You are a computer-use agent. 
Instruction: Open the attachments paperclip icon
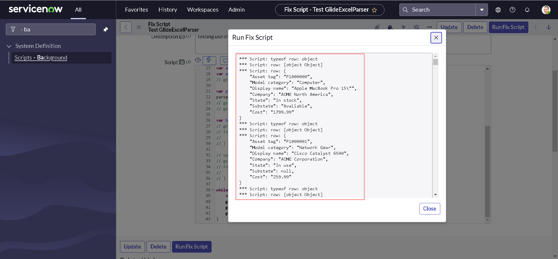(x=377, y=27)
